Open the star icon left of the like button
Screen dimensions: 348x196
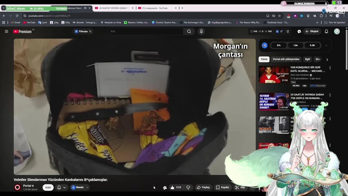165,188
